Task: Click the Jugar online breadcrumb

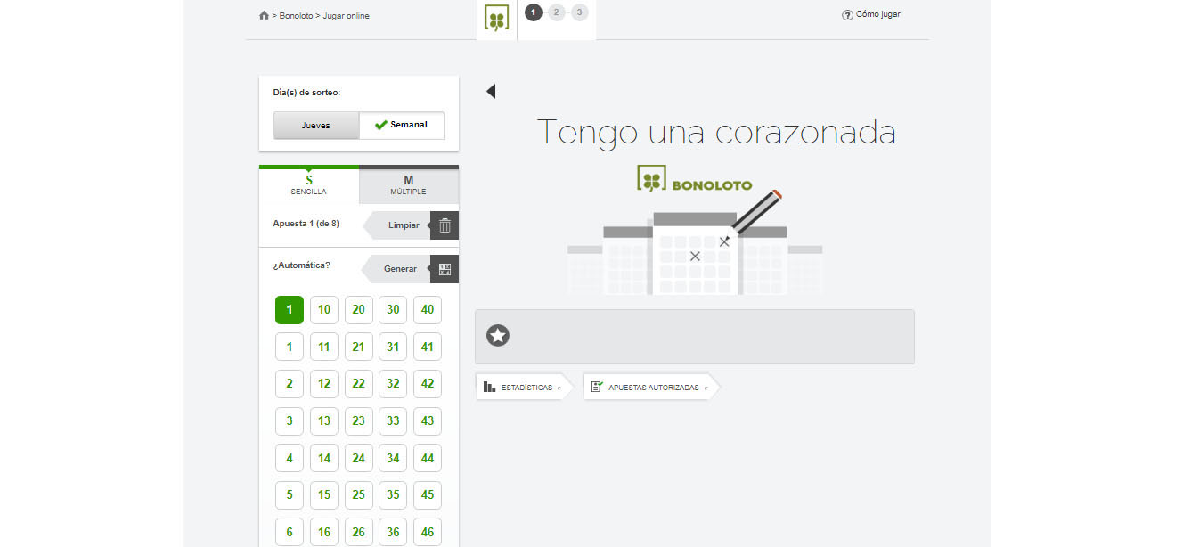Action: coord(346,16)
